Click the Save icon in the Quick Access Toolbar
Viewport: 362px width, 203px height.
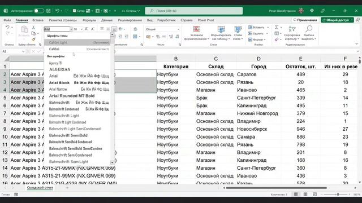coord(48,11)
